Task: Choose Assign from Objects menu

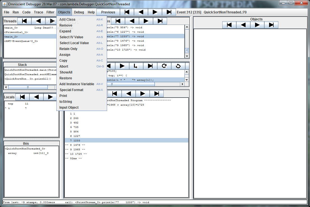Action: (82, 55)
